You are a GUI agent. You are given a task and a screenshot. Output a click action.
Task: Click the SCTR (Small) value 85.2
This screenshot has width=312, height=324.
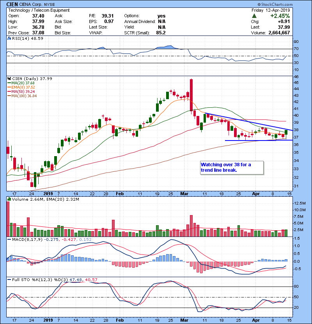click(x=161, y=33)
